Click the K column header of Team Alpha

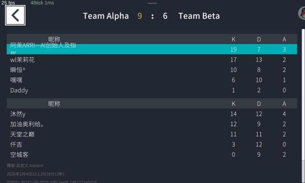point(233,39)
